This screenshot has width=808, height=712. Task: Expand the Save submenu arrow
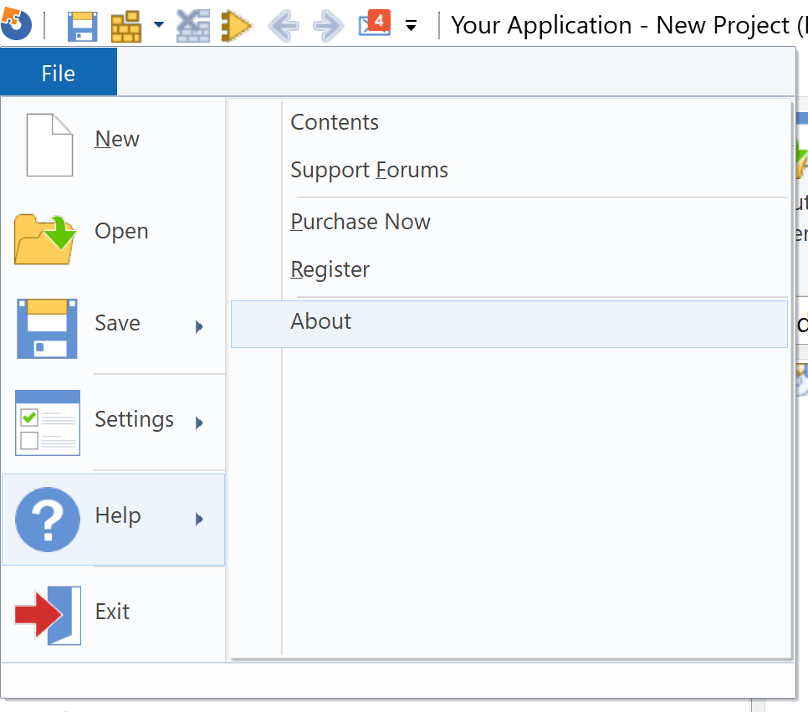coord(201,326)
